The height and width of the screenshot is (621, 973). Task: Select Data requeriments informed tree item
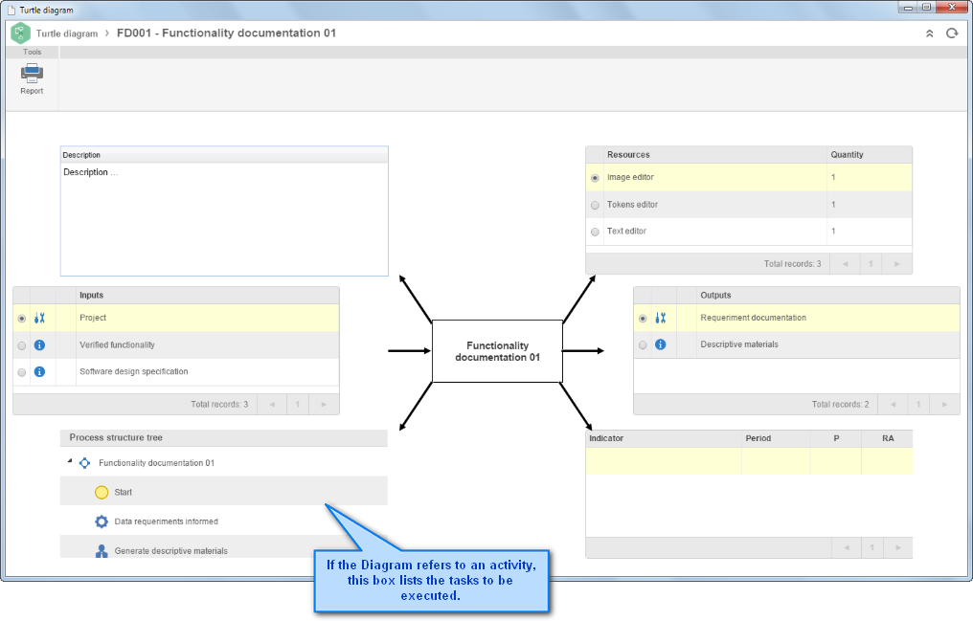tap(167, 521)
